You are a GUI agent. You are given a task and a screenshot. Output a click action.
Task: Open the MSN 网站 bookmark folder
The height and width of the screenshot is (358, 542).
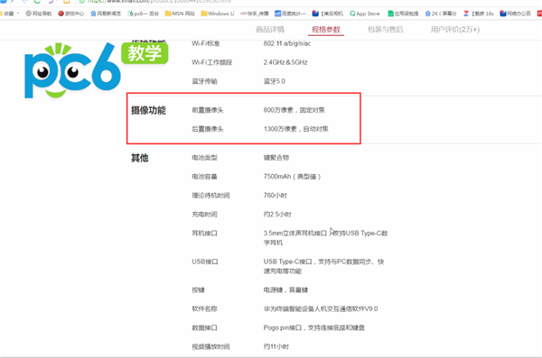(x=180, y=14)
